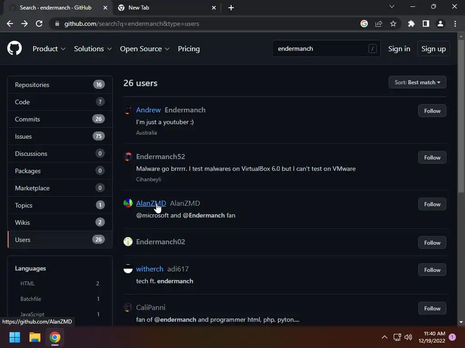Open Endermanch52's avatar image

tap(128, 156)
